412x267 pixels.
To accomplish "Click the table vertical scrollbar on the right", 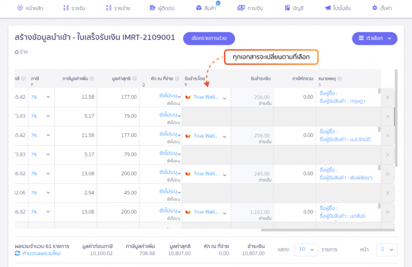I will [x=396, y=118].
